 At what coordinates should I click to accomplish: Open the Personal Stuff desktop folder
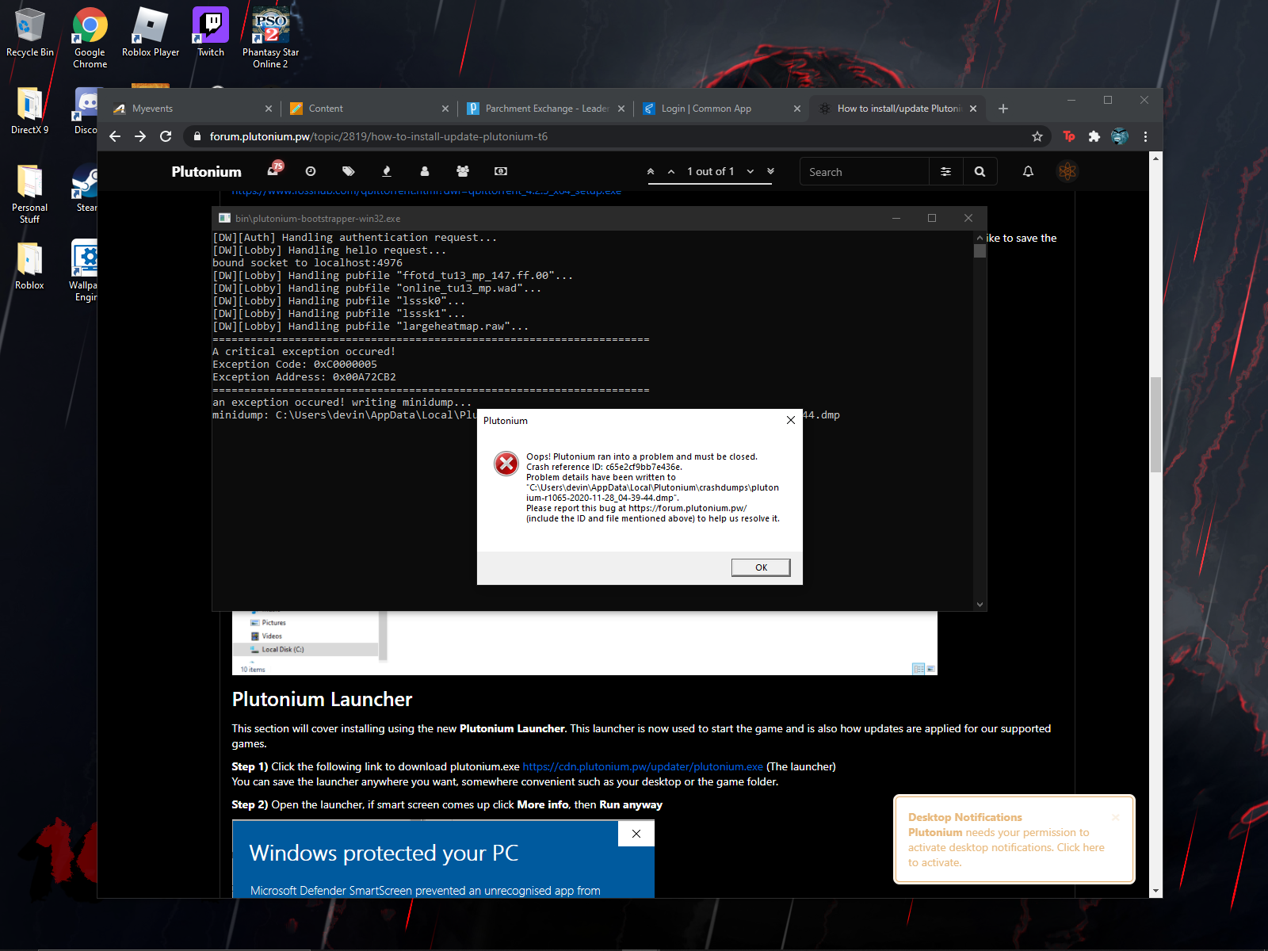point(30,194)
